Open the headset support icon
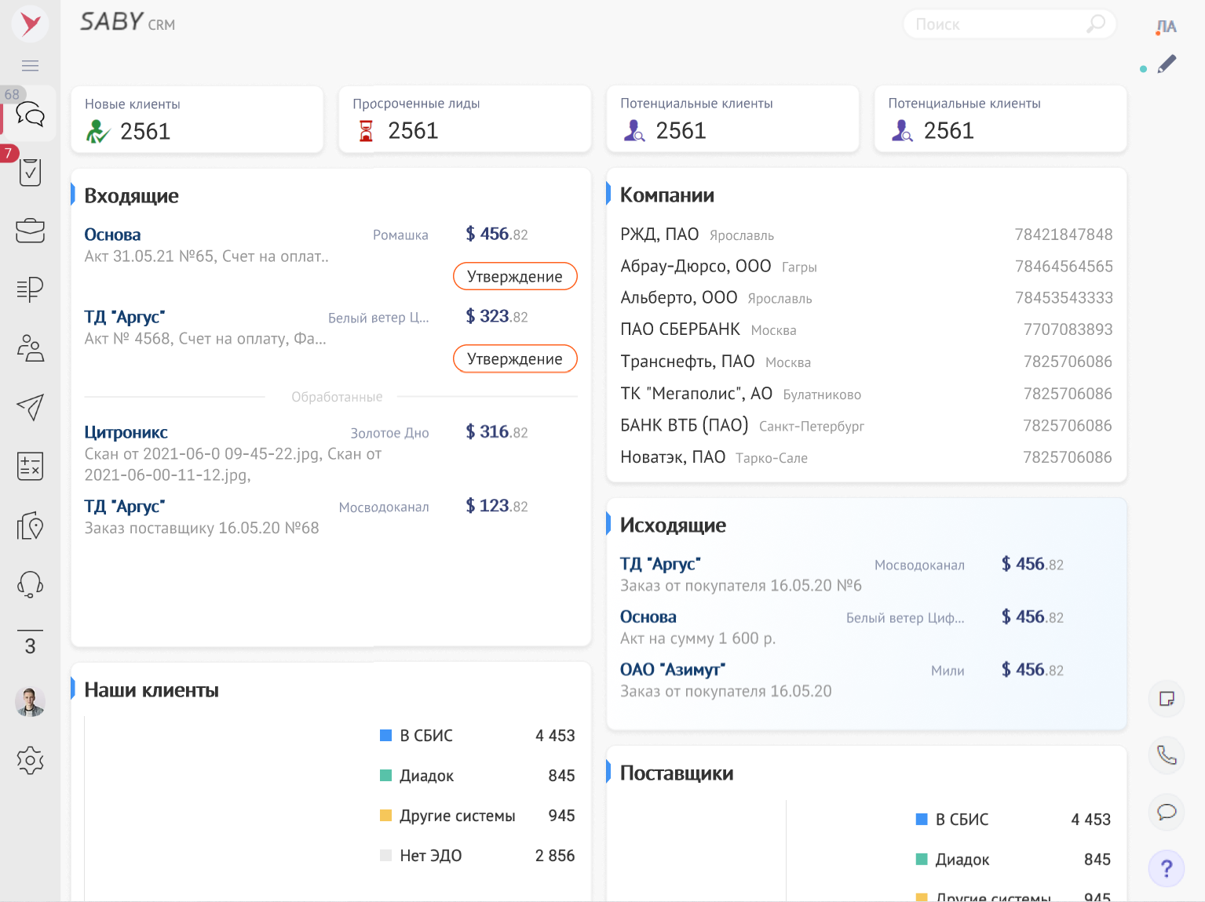This screenshot has width=1205, height=902. [x=30, y=584]
